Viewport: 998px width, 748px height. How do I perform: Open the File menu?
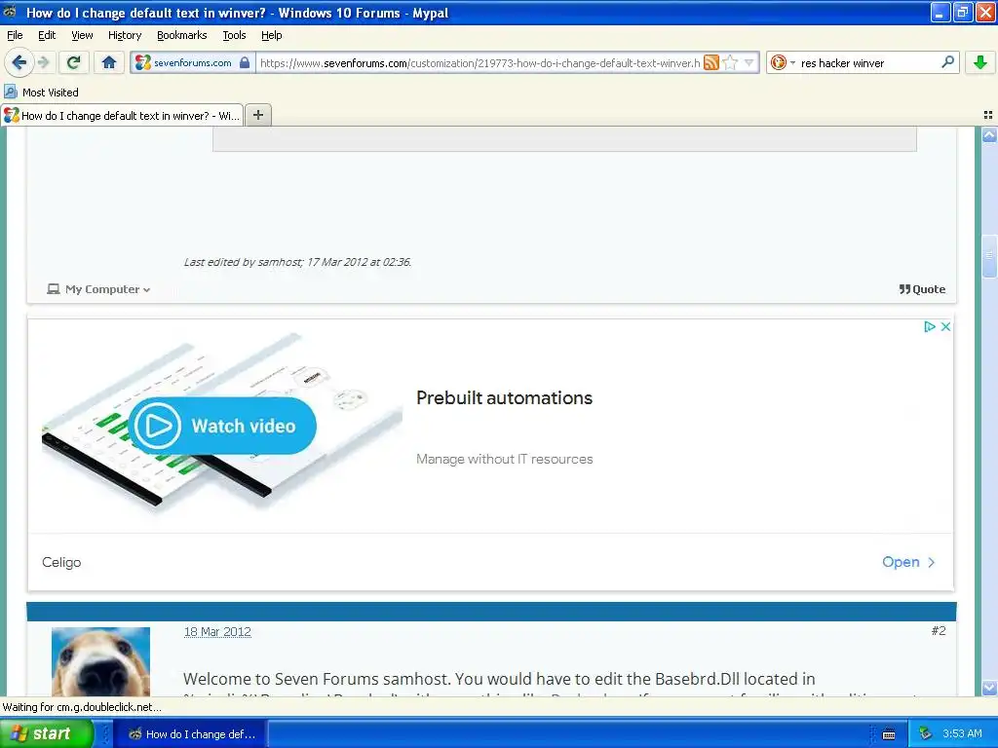(x=15, y=35)
